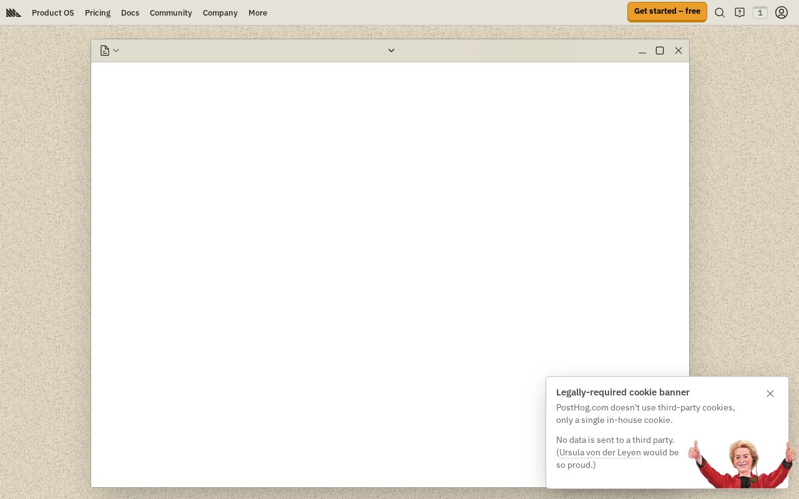Screen dimensions: 799x499
Task: Click the document icon in window titlebar
Action: click(x=104, y=51)
